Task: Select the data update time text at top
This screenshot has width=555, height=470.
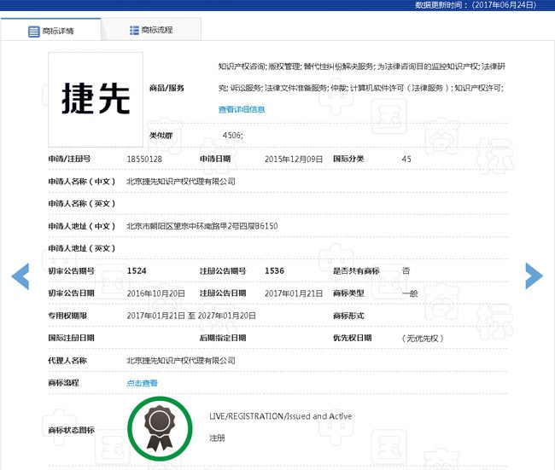Action: [476, 5]
